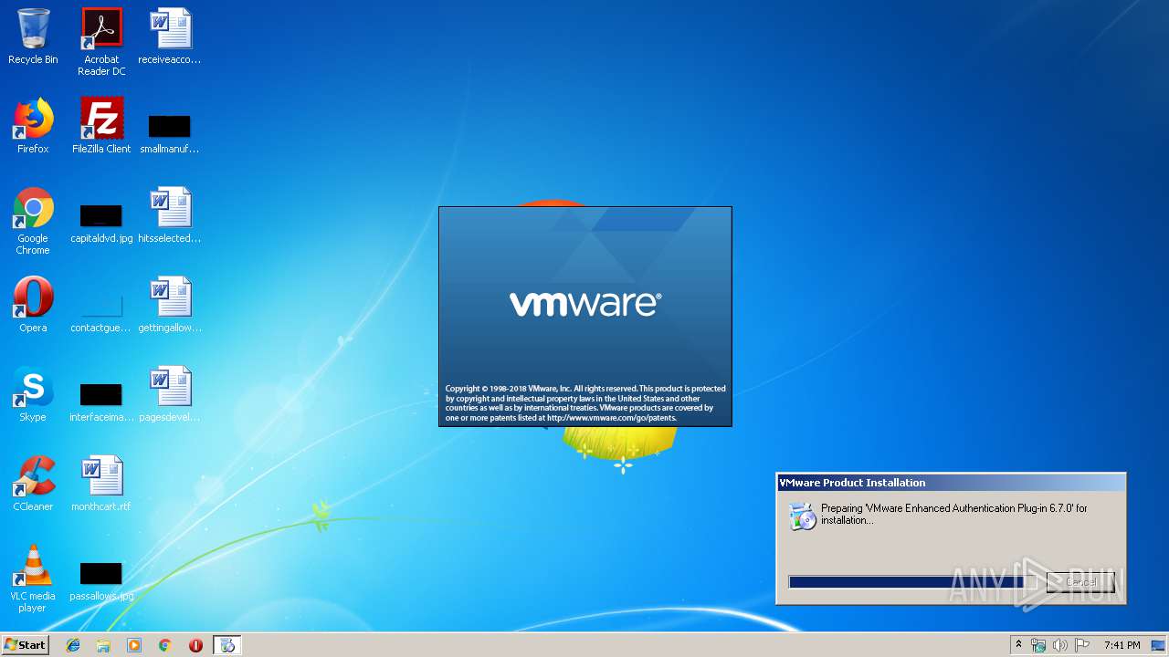Screen dimensions: 1169x657
Task: Click the Start button
Action: point(26,644)
